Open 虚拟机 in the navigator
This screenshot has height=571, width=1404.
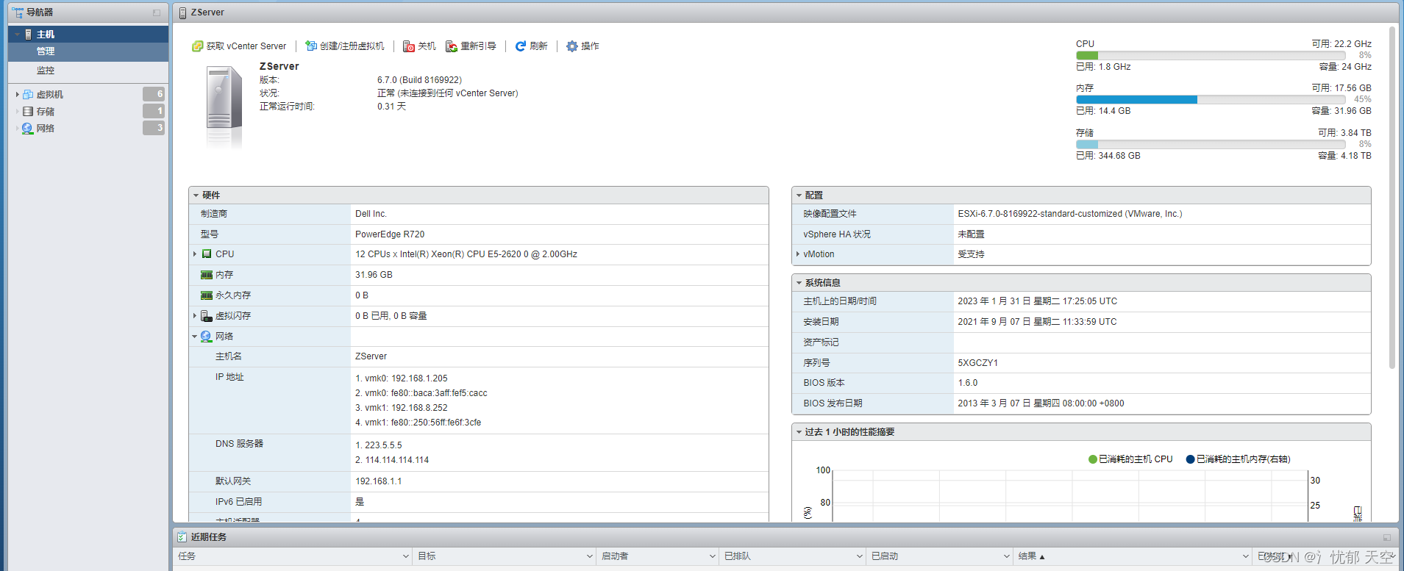49,94
